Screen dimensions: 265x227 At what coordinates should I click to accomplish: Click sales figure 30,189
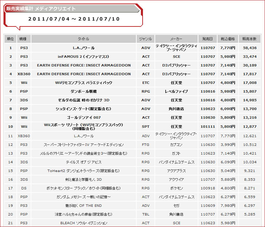tap(250, 65)
